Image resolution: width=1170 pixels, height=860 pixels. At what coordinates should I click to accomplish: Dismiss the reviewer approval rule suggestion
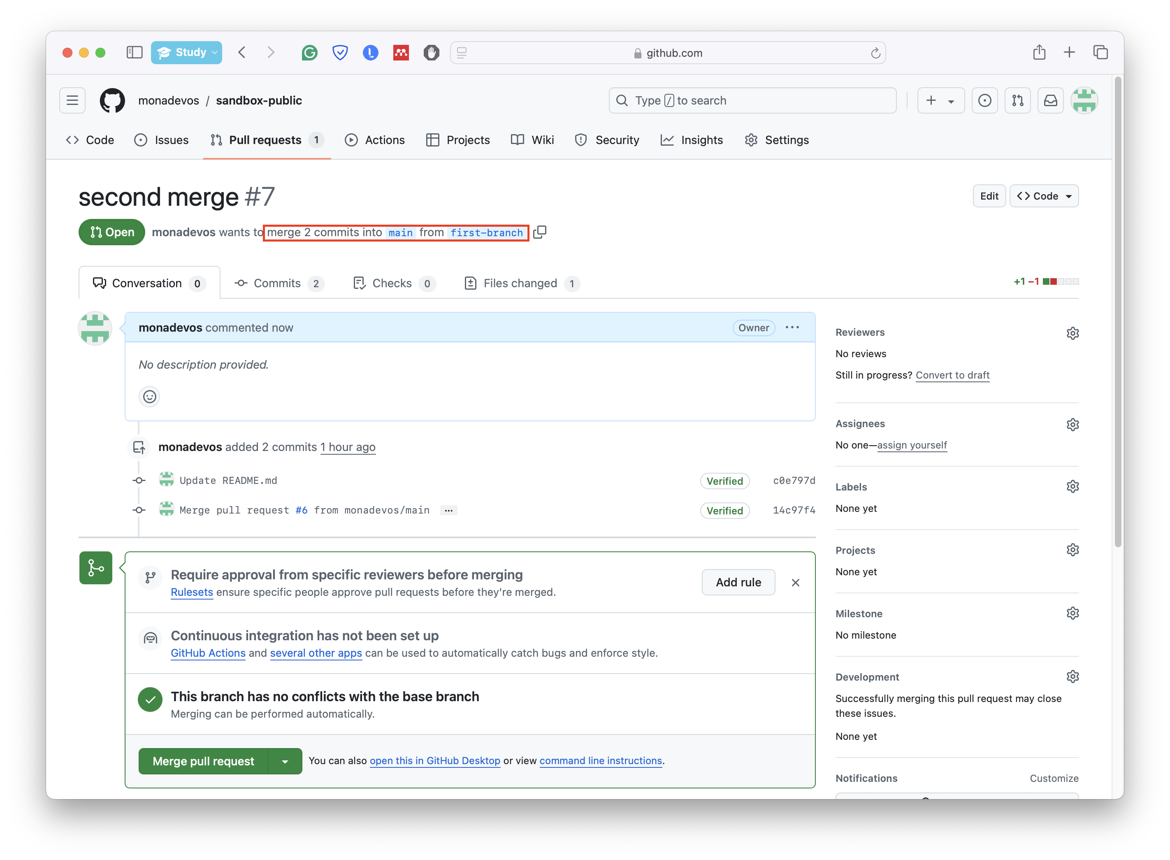coord(795,583)
